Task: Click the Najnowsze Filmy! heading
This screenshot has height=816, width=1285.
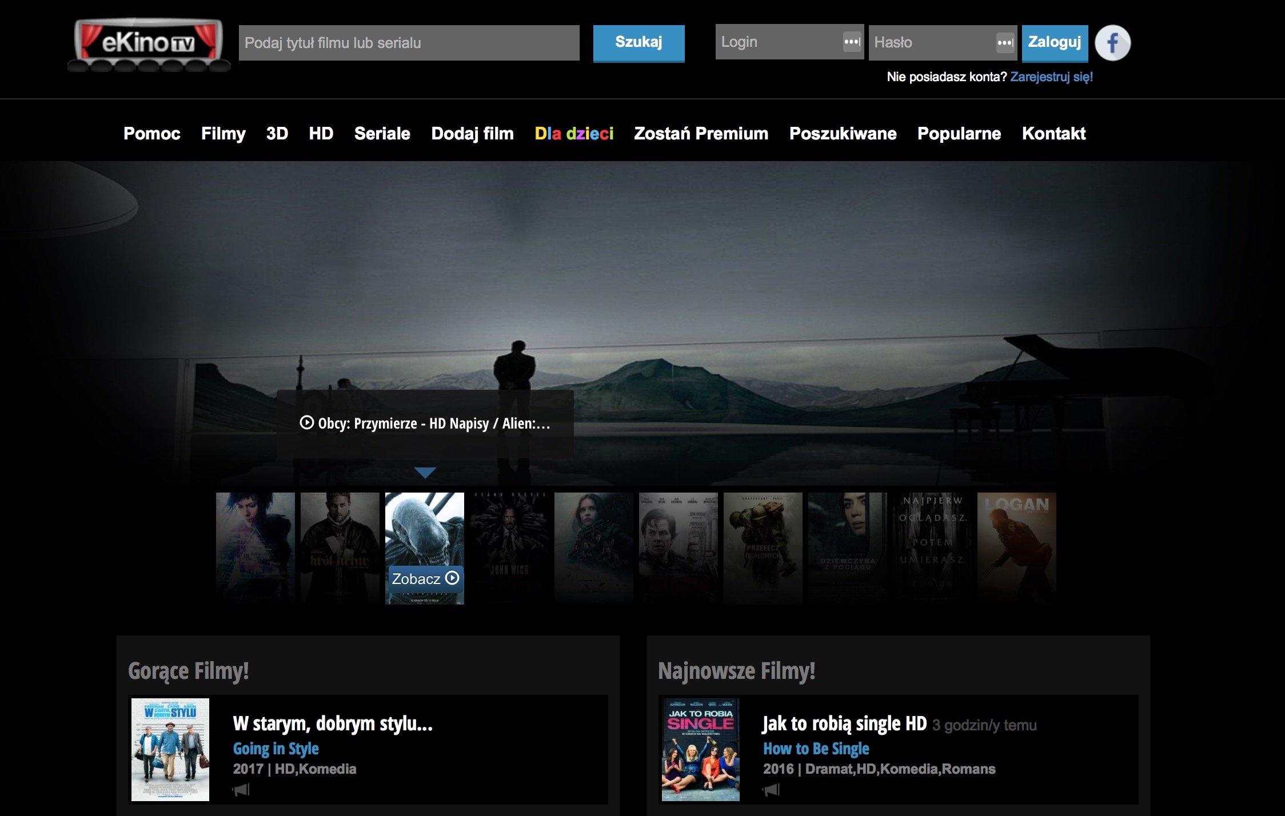Action: coord(737,671)
